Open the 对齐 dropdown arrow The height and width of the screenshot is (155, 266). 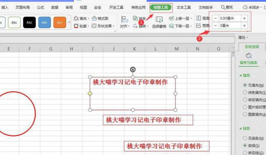pyautogui.click(x=129, y=26)
